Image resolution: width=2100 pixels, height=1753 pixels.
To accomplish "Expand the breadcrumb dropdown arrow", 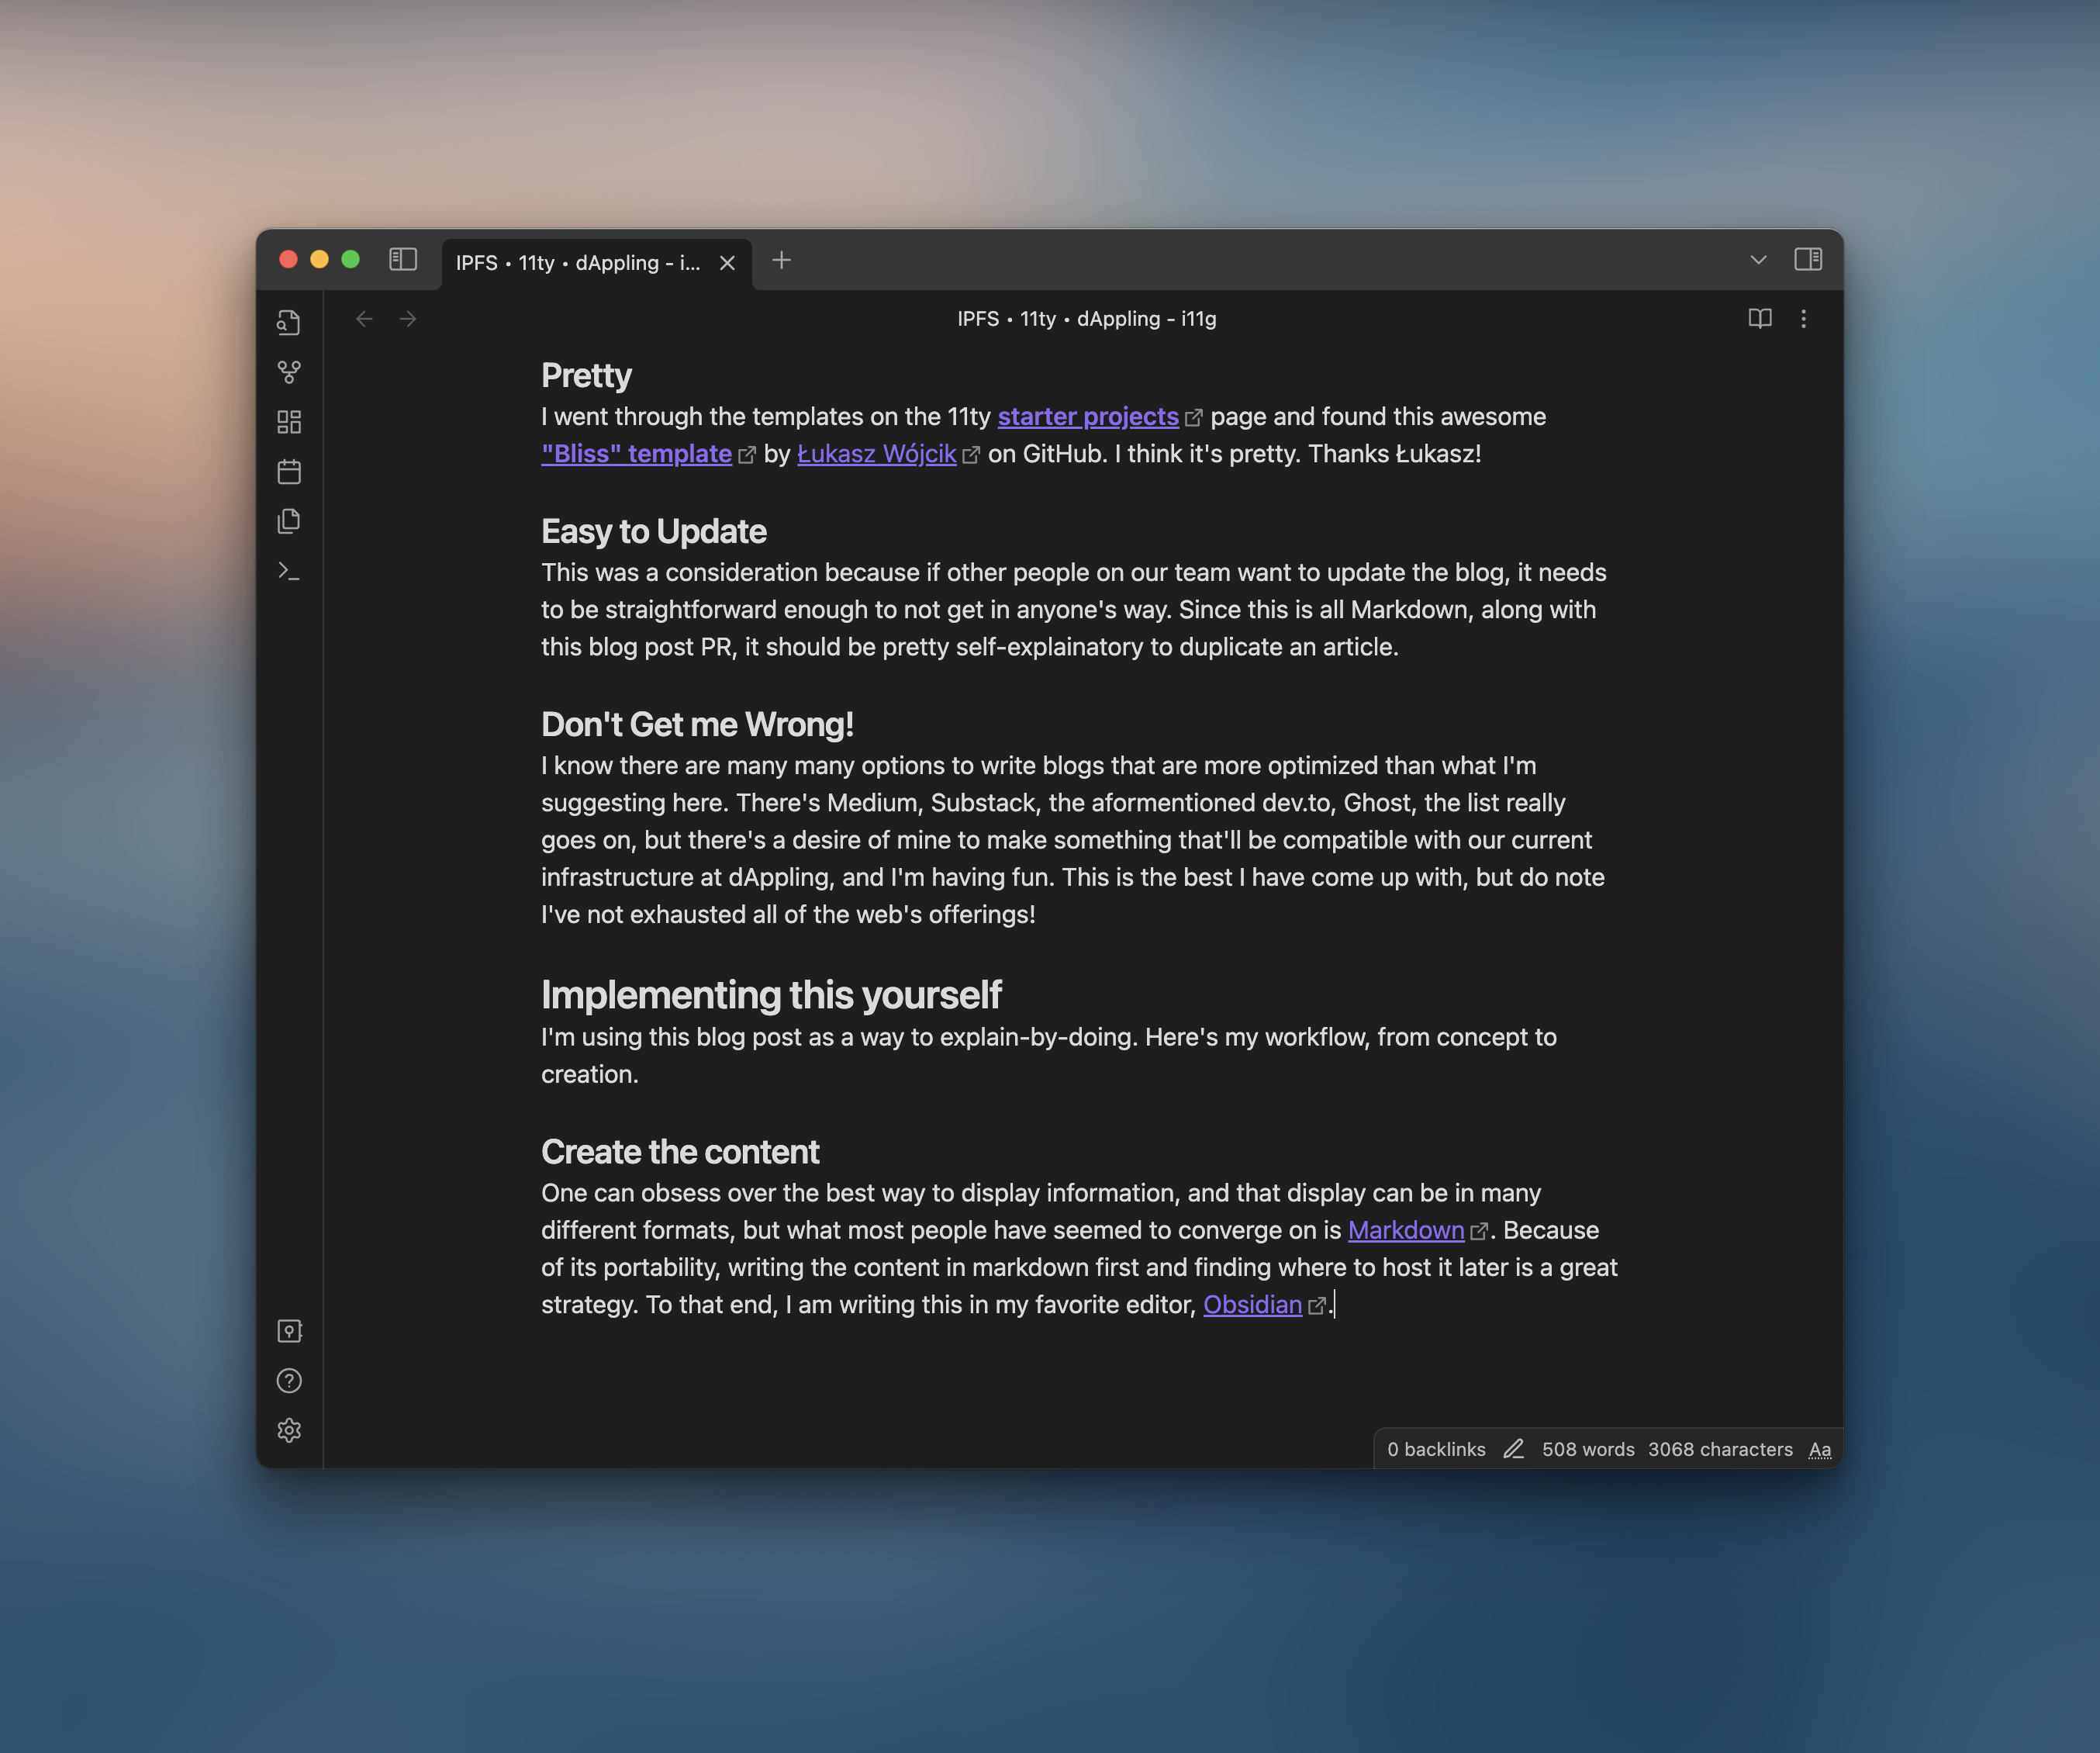I will pyautogui.click(x=1758, y=260).
